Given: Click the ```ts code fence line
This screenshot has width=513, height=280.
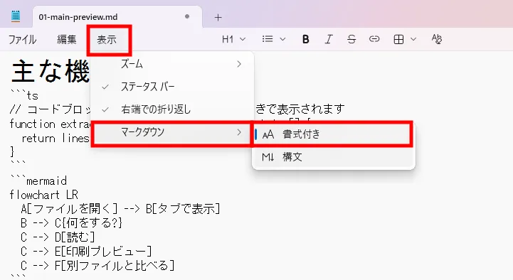Looking at the screenshot, I should pos(24,95).
